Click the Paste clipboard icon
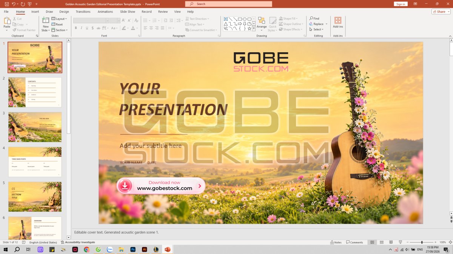The height and width of the screenshot is (254, 453). [7, 21]
